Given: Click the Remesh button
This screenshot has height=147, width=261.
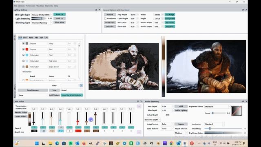Looking at the screenshot, I should coord(110,15).
